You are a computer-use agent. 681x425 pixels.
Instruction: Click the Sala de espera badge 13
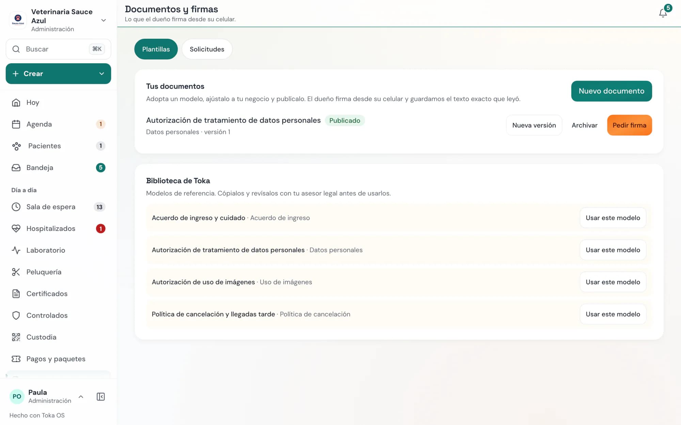pos(99,207)
